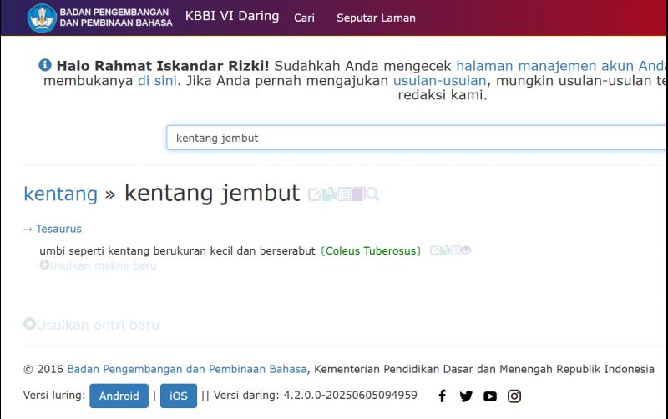Image resolution: width=668 pixels, height=419 pixels.
Task: Open the Cari menu
Action: pos(304,18)
